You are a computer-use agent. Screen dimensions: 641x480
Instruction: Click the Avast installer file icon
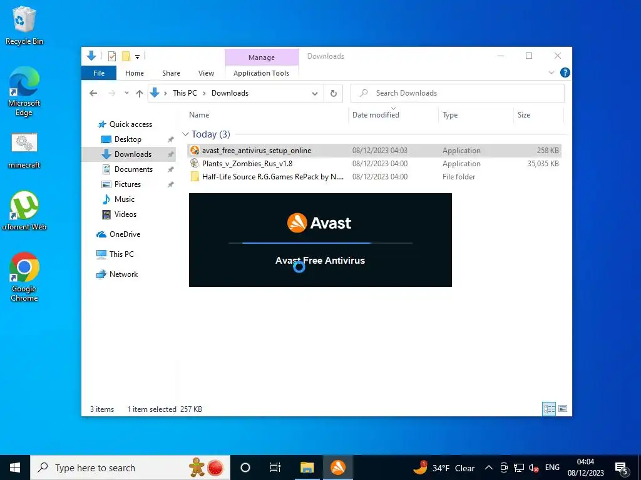pos(195,151)
